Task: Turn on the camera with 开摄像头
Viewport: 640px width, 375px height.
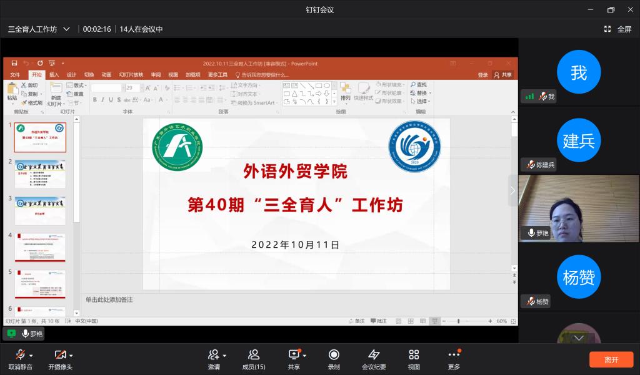Action: click(60, 359)
